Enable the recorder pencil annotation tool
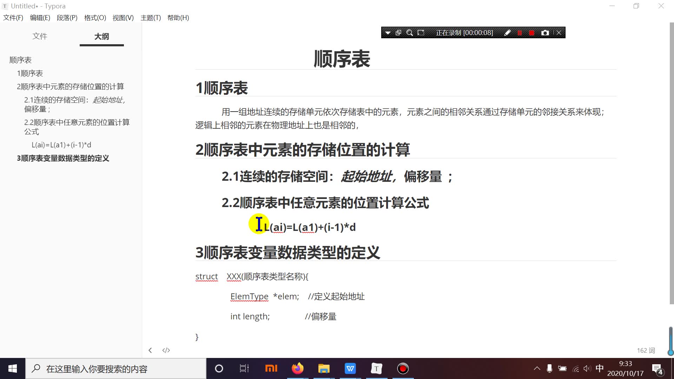Viewport: 674px width, 379px height. click(507, 33)
